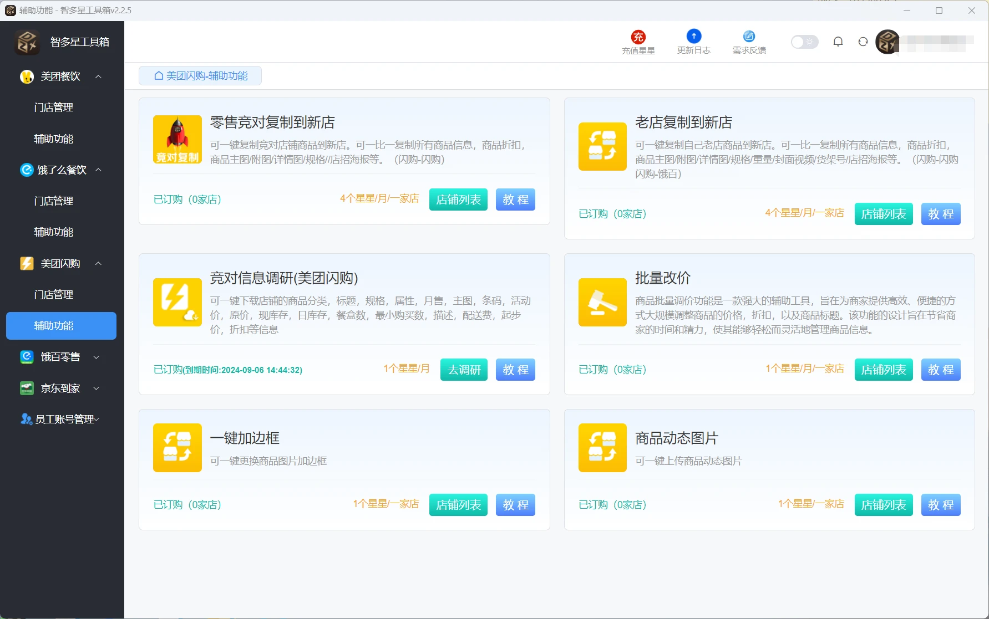Open 教程 for 竞对信息调研

point(515,370)
